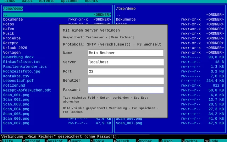Select the Rezepte folder

pyautogui.click(x=11, y=43)
